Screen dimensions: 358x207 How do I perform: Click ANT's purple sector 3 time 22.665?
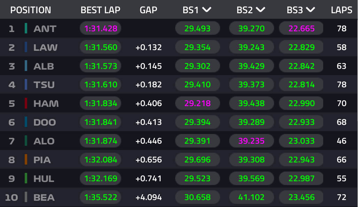(x=302, y=28)
